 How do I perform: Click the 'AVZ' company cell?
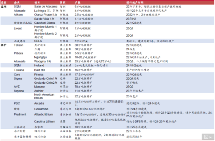coord(17,87)
